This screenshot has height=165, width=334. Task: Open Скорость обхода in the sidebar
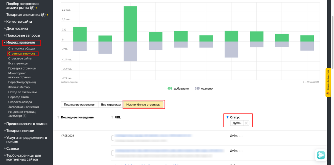coord(20,102)
